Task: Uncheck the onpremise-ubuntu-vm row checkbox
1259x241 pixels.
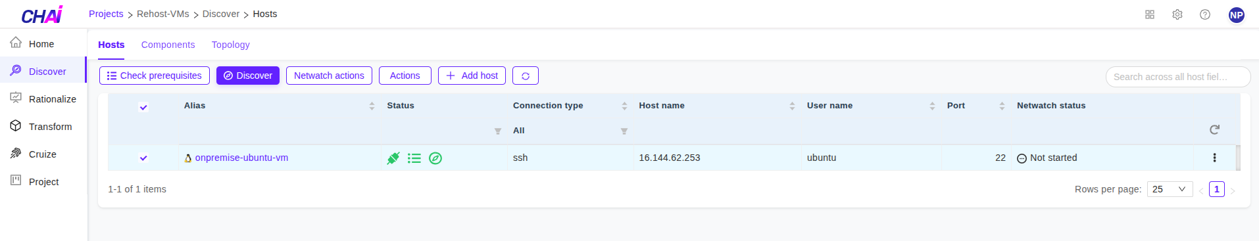Action: pyautogui.click(x=143, y=158)
